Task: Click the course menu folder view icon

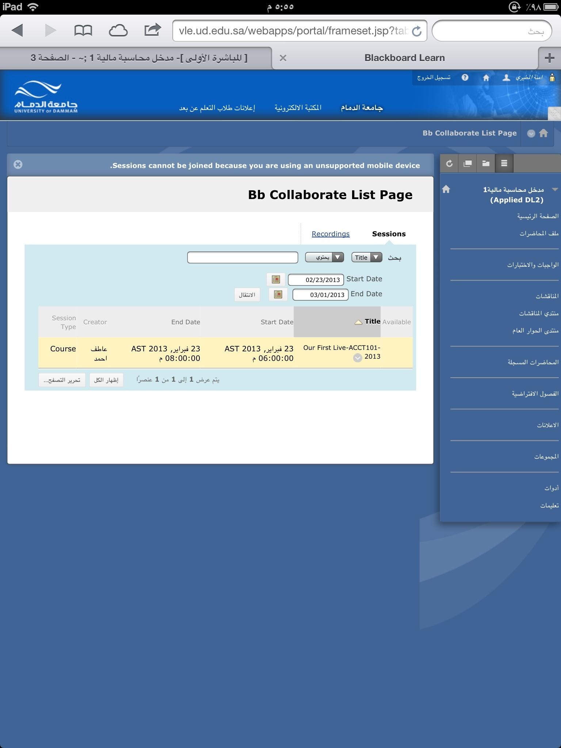Action: 486,163
